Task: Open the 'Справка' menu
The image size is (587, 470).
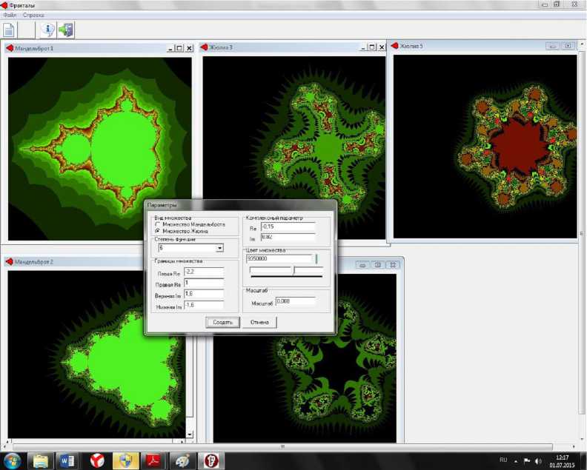Action: click(x=33, y=15)
